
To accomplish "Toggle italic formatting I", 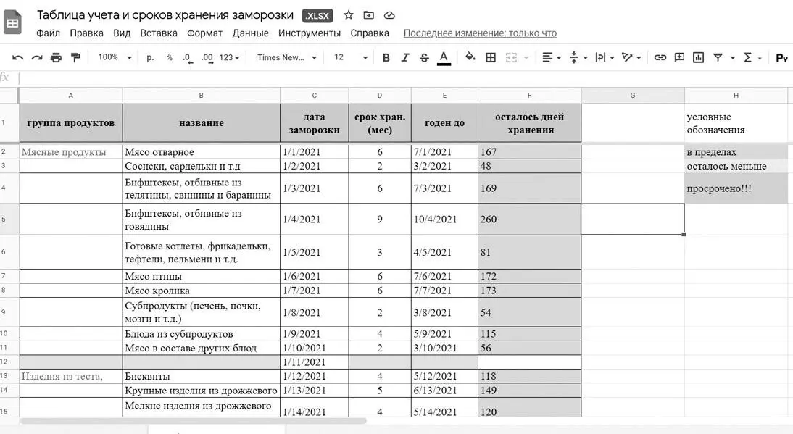I will pos(405,57).
